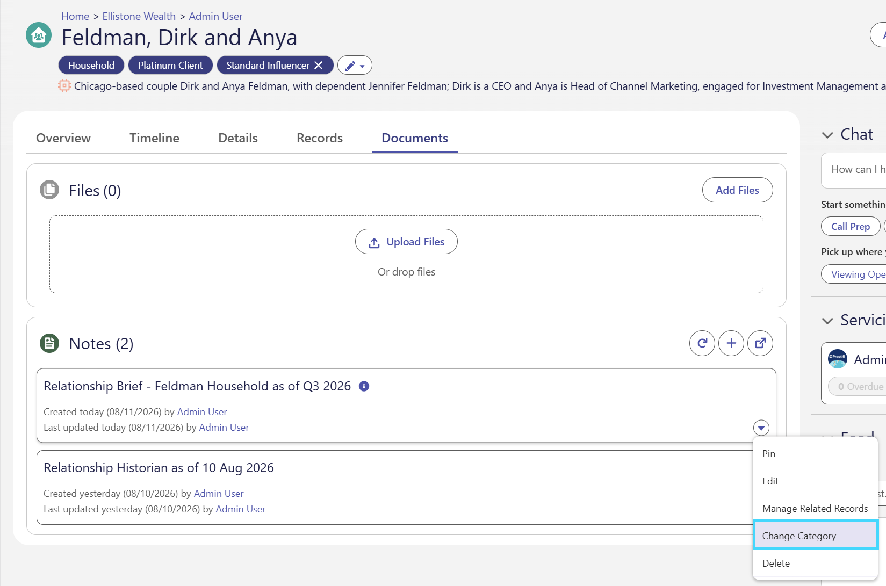Click Admin User link on Relationship Historian updated line
Image resolution: width=886 pixels, height=586 pixels.
pyautogui.click(x=241, y=509)
